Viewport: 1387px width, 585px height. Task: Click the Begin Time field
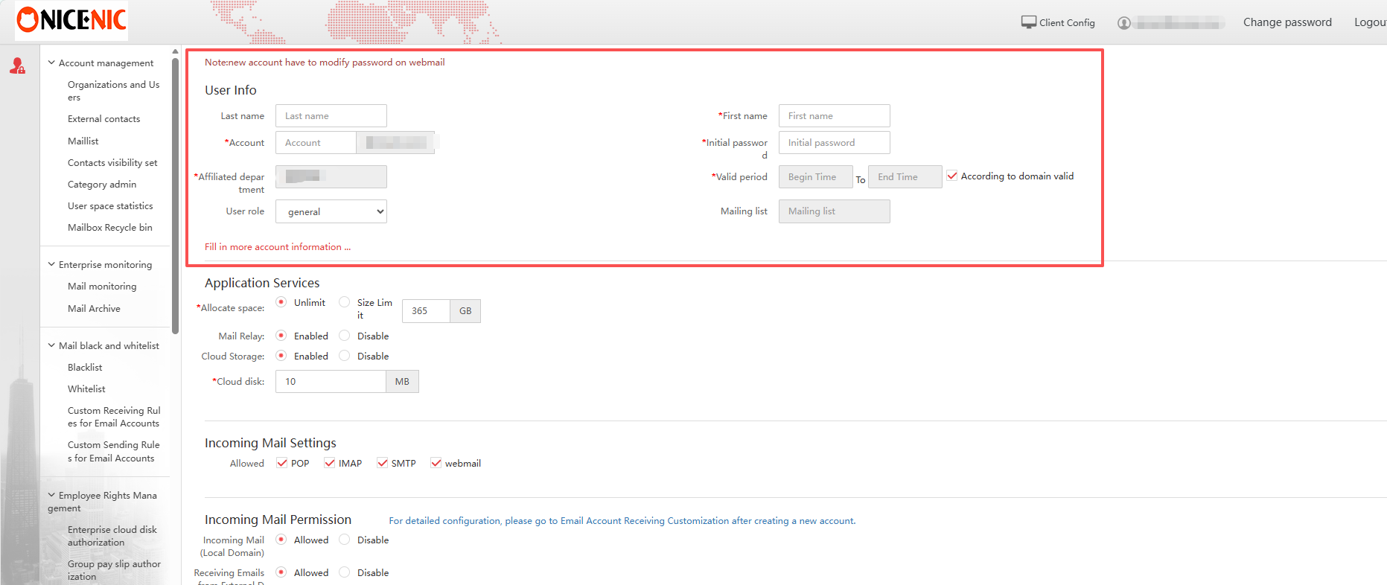tap(815, 177)
